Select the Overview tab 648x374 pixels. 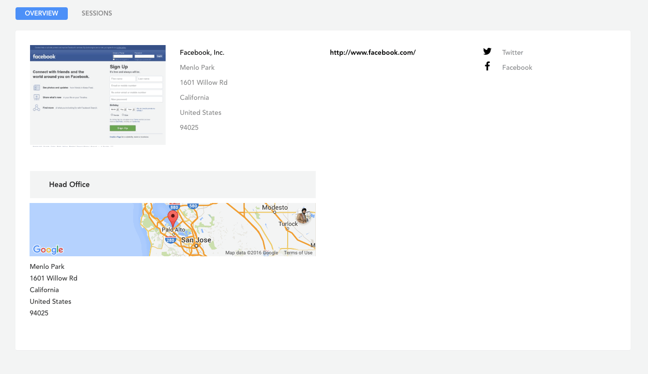click(x=42, y=14)
